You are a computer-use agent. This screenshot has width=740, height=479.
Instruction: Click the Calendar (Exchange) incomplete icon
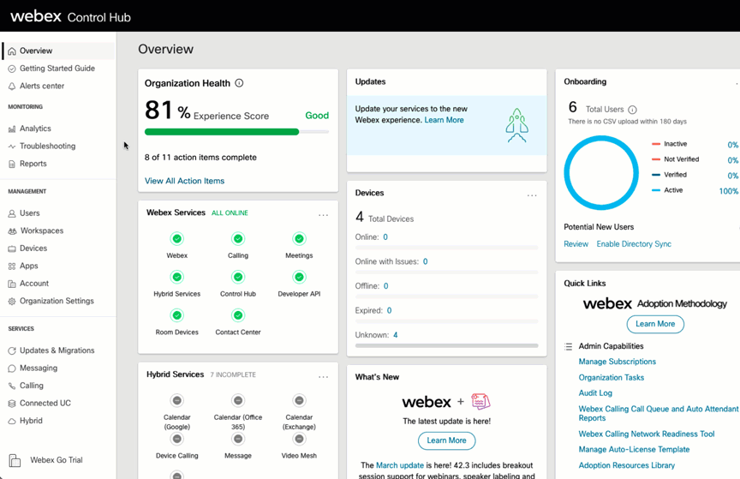(x=299, y=400)
